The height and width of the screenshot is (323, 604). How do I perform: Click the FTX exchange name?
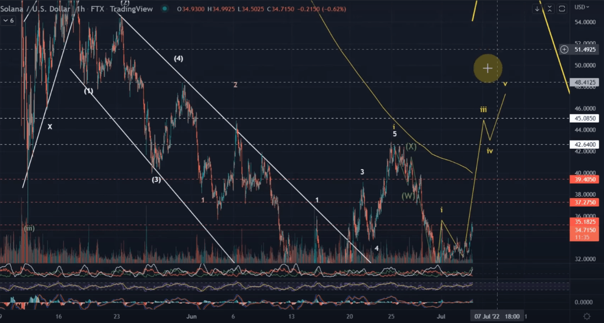[x=97, y=9]
